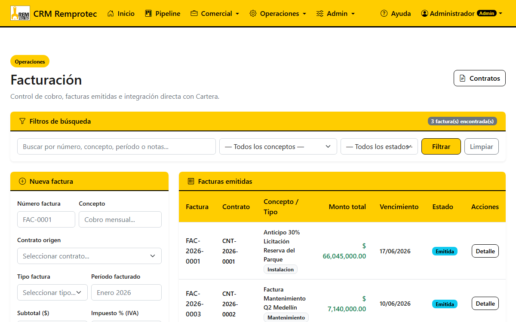Image resolution: width=516 pixels, height=322 pixels.
Task: Click the due date 17/06/2026
Action: click(x=395, y=251)
